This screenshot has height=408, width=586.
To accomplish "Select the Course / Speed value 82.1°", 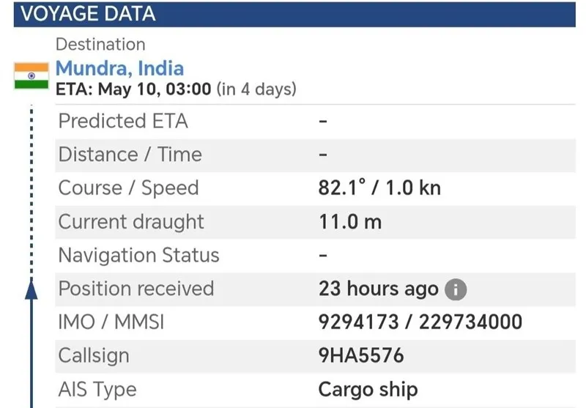I will (x=342, y=188).
